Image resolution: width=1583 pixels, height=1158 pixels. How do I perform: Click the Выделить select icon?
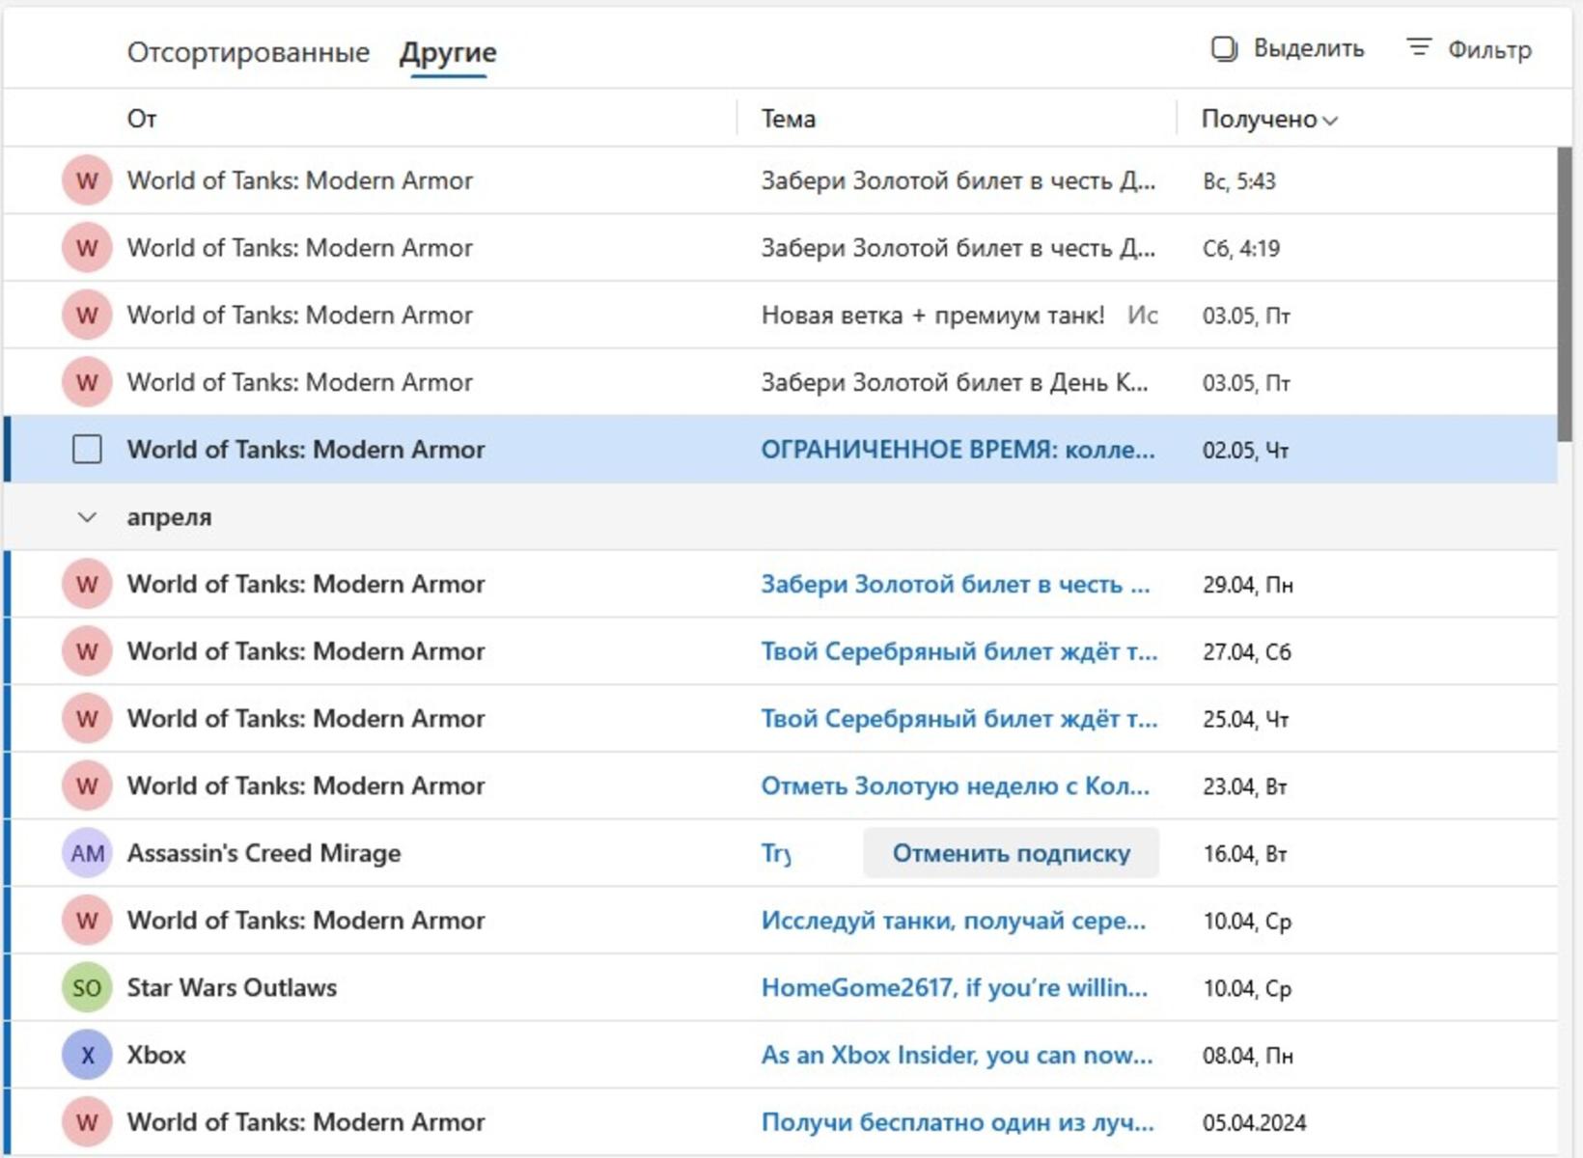(1224, 49)
